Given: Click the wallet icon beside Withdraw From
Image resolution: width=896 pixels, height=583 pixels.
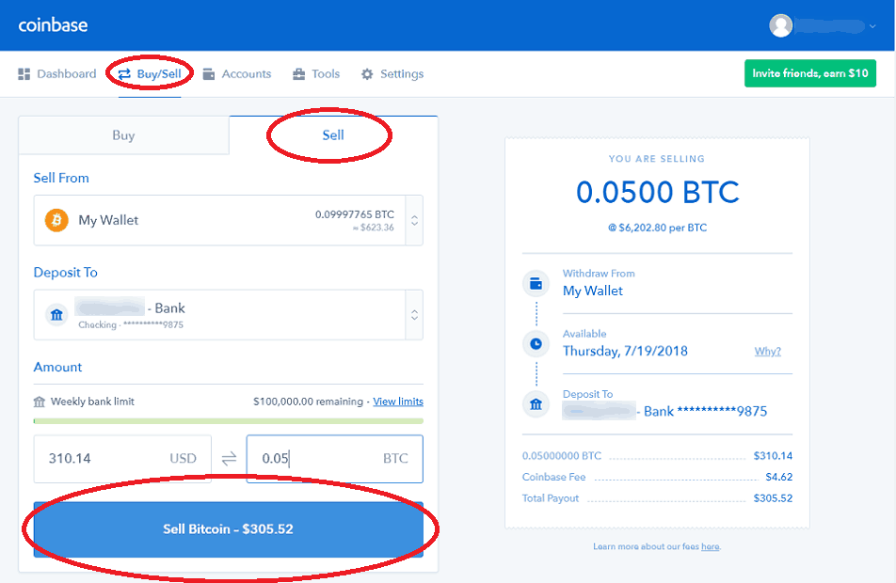Looking at the screenshot, I should 536,283.
